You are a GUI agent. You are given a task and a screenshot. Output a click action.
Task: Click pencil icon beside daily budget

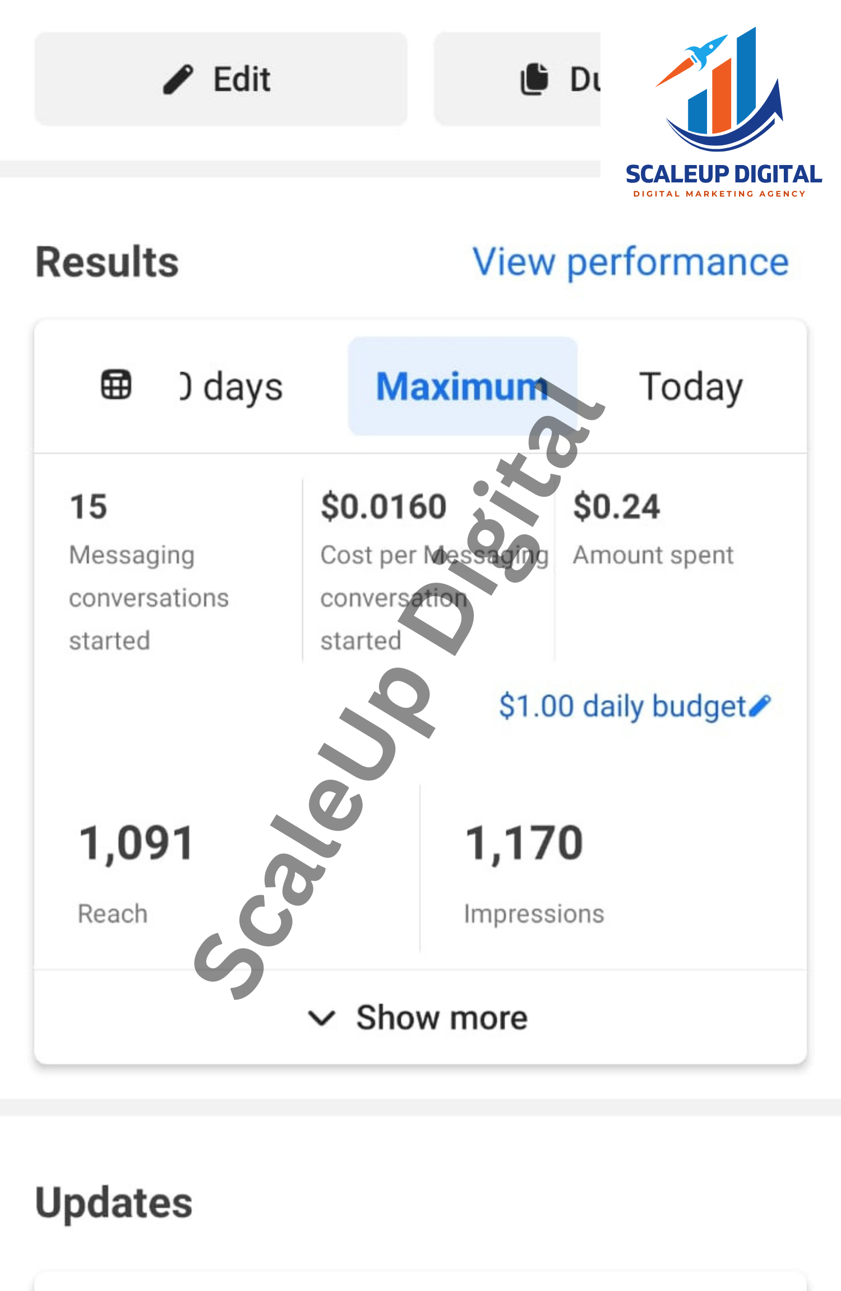click(x=760, y=706)
